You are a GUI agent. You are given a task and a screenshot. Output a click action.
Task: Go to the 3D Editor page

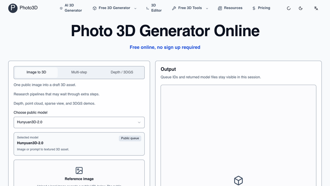tap(156, 8)
